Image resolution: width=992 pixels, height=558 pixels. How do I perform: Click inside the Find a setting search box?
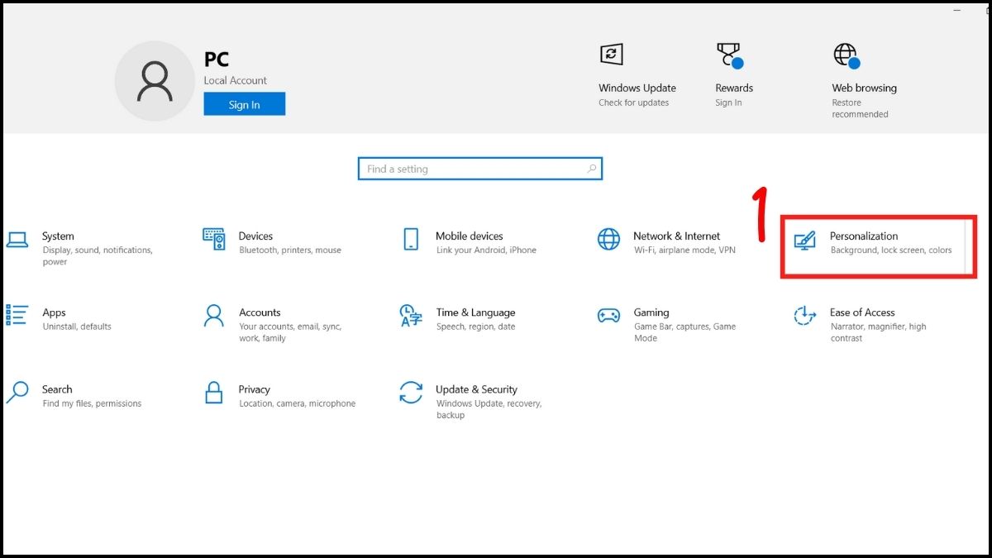coord(479,168)
